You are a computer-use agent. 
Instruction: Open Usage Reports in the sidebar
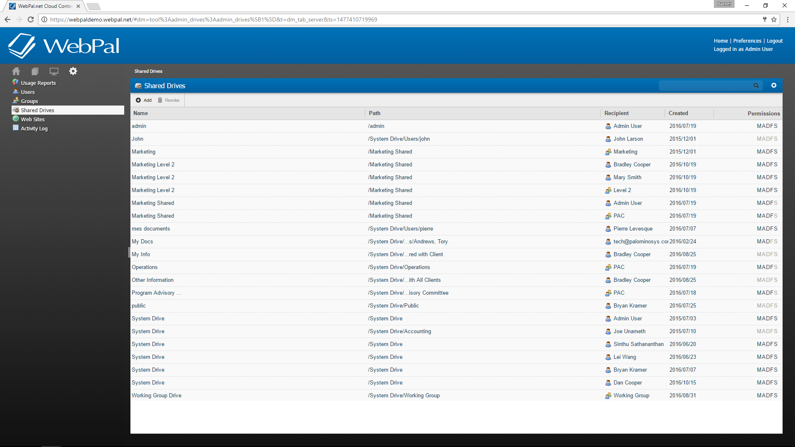pos(38,83)
